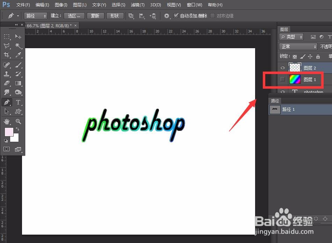The width and height of the screenshot is (332, 243).
Task: Select the Hand tool
Action: click(7, 121)
